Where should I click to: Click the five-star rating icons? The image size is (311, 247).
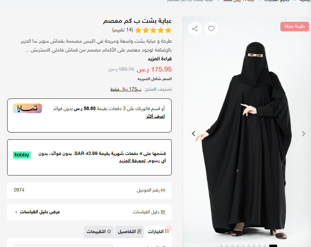point(153,30)
